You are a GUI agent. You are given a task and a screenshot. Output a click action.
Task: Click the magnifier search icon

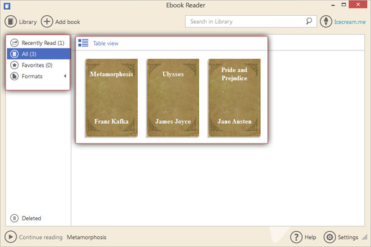click(309, 21)
